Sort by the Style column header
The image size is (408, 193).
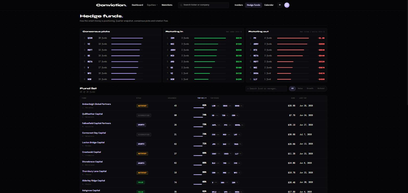click(139, 98)
